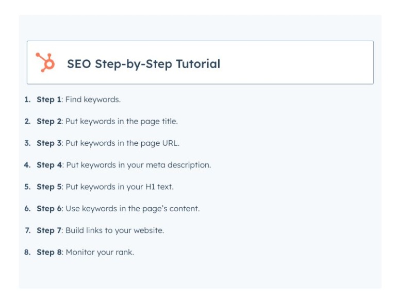Select the bold Step 1 label
Viewport: 396px width, 300px height.
click(x=49, y=99)
